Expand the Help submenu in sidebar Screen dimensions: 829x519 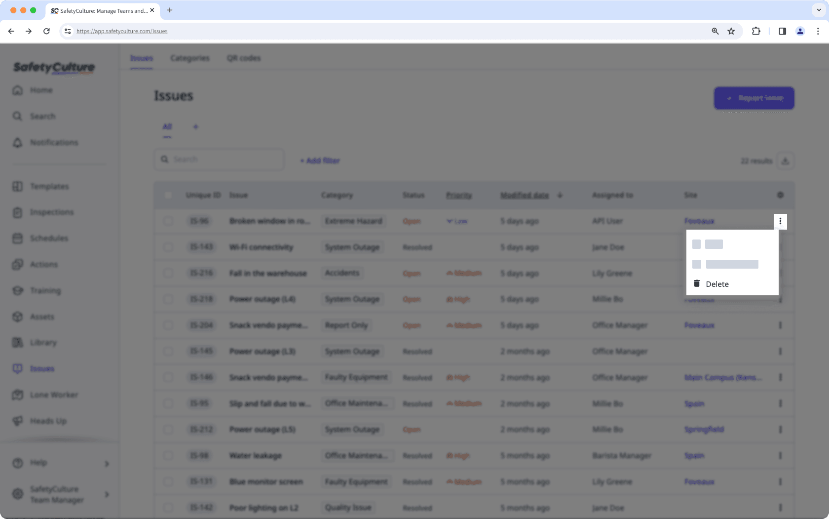coord(107,463)
